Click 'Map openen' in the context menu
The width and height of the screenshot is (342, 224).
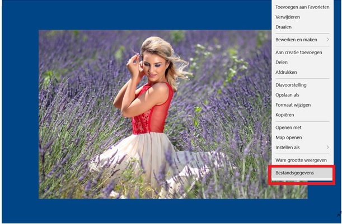(x=288, y=137)
